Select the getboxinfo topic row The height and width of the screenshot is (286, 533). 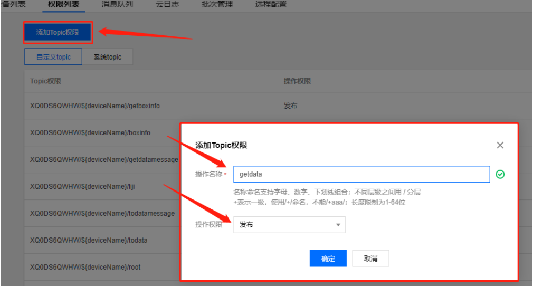(x=95, y=106)
